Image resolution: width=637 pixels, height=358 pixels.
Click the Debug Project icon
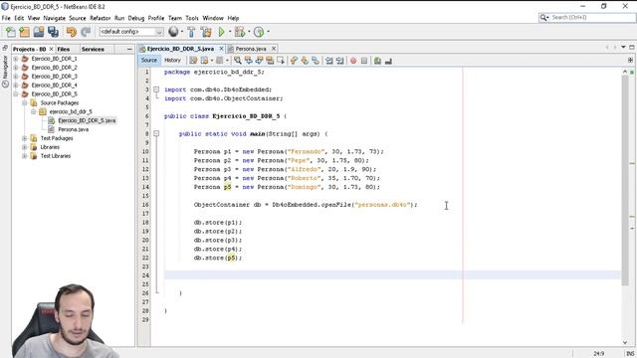coord(239,32)
